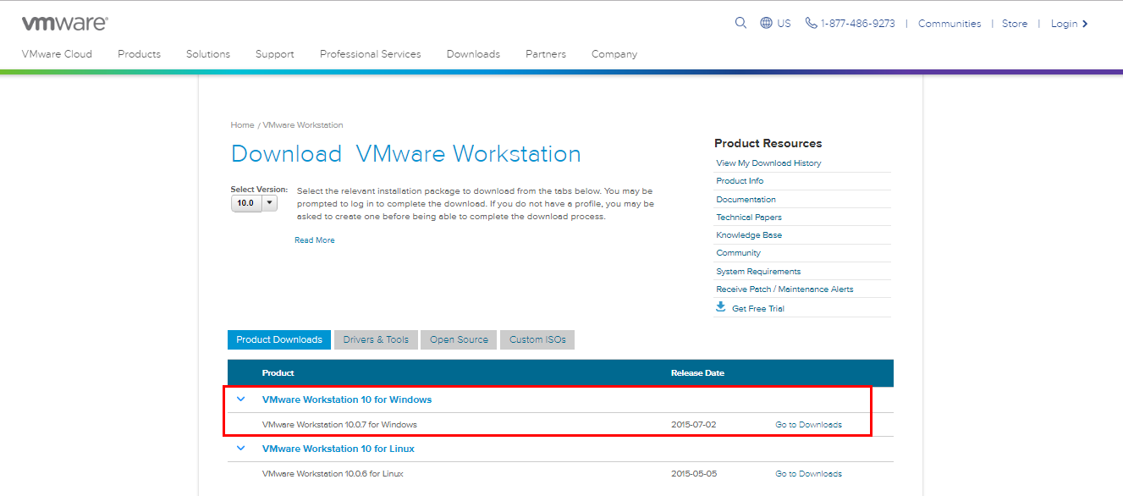
Task: Open View My Download History
Action: (768, 163)
